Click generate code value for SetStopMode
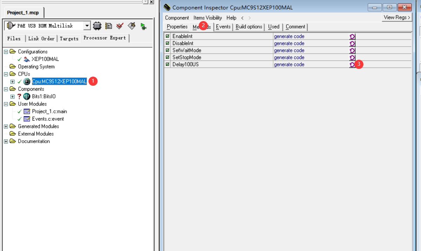421x251 pixels. (289, 58)
